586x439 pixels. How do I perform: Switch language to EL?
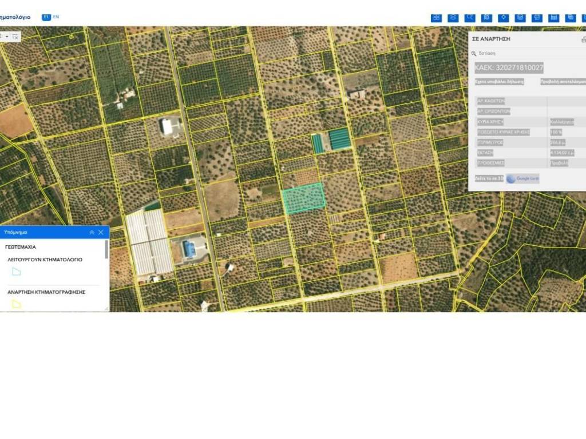46,17
